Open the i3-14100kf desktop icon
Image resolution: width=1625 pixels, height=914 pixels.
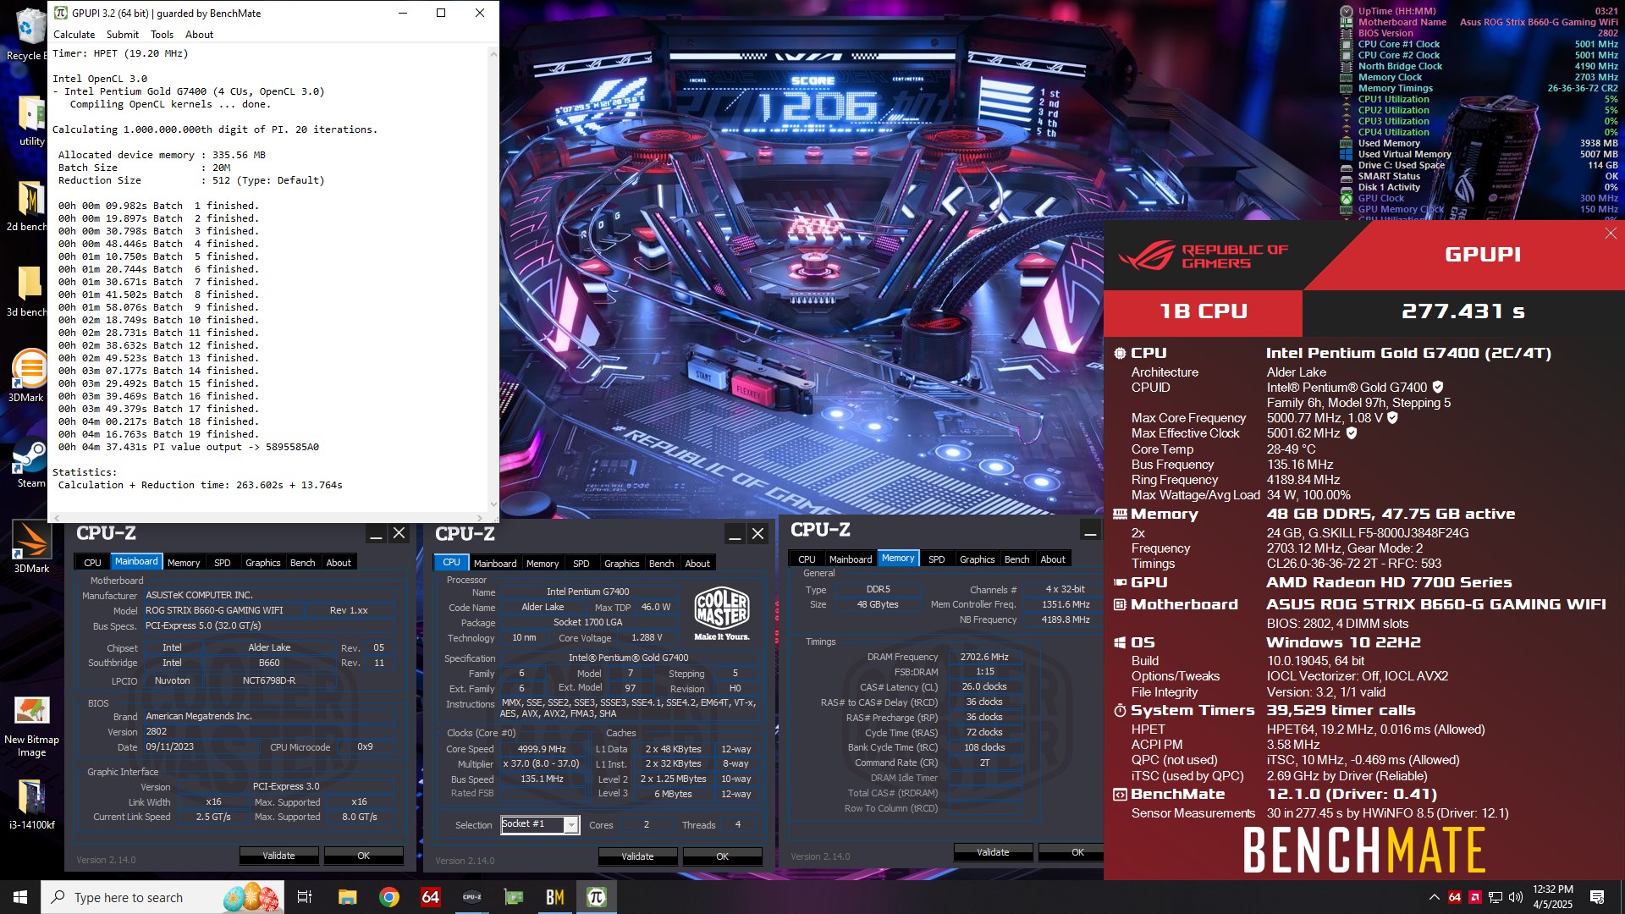(x=31, y=804)
